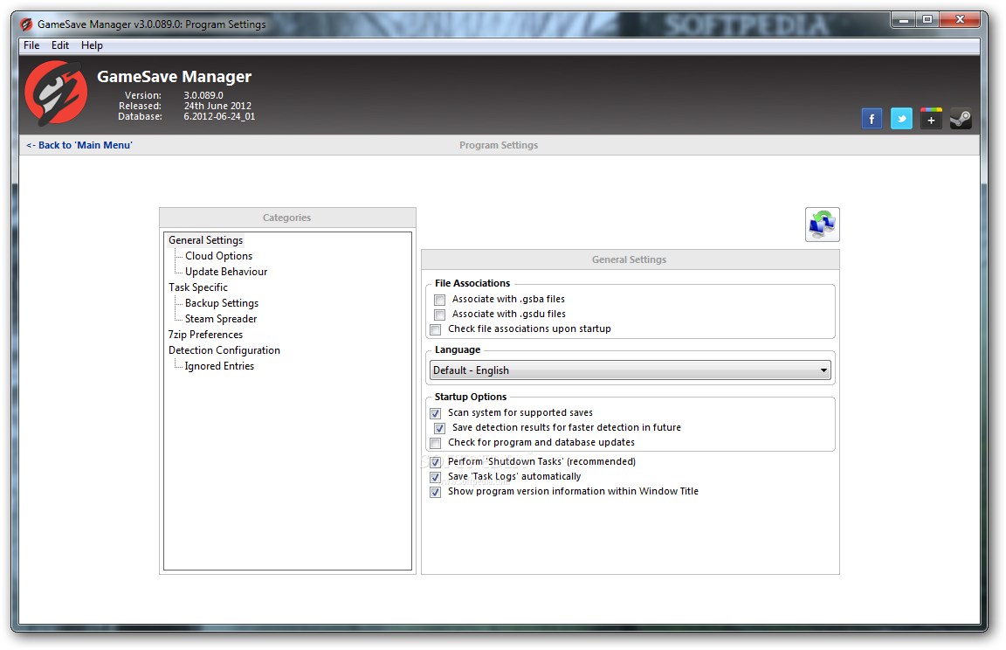Select General Settings category
Image resolution: width=1006 pixels, height=650 pixels.
coord(206,240)
